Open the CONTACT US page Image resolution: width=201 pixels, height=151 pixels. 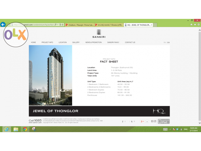[130, 42]
